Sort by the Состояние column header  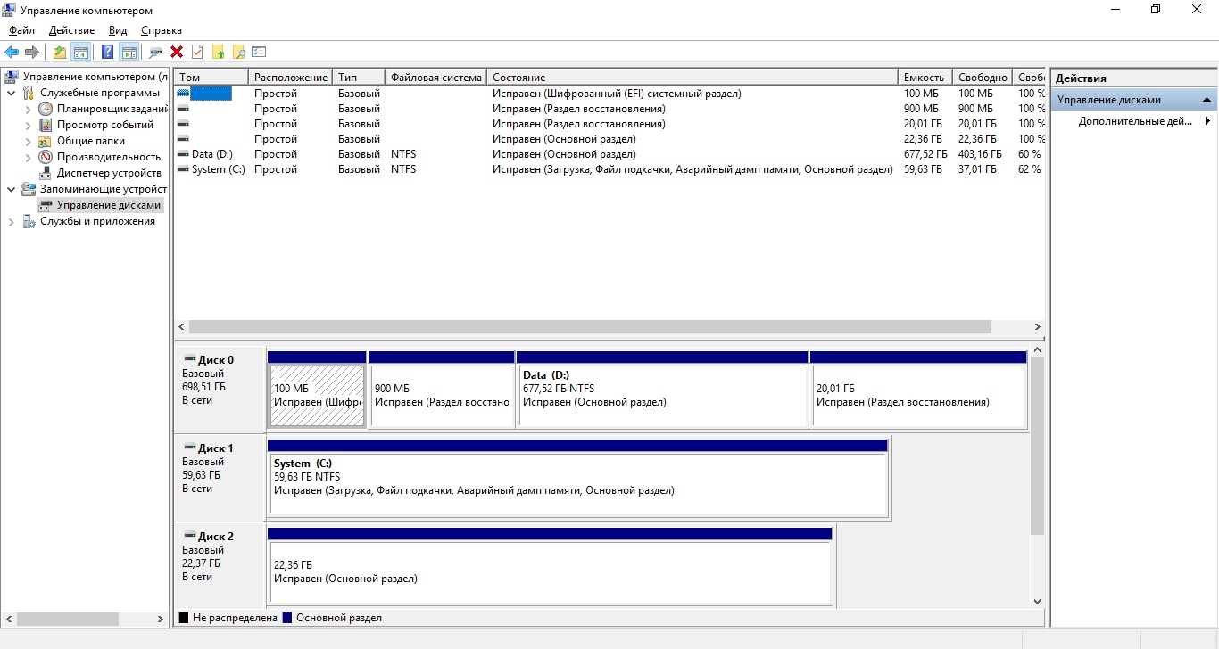[x=692, y=78]
